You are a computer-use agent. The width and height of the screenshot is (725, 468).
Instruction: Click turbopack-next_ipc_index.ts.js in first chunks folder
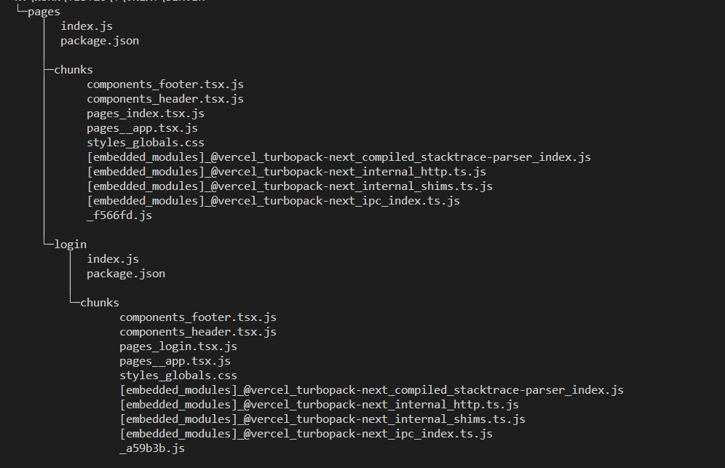pyautogui.click(x=273, y=201)
